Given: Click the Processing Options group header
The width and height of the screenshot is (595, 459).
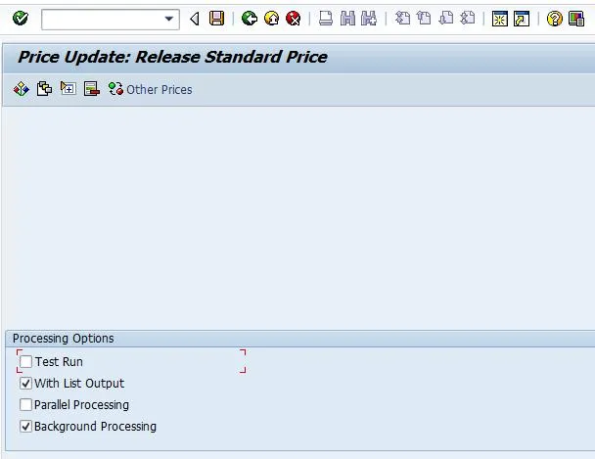Looking at the screenshot, I should [64, 339].
